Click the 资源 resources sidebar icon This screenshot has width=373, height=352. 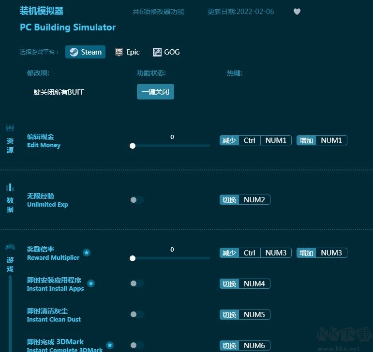point(10,128)
